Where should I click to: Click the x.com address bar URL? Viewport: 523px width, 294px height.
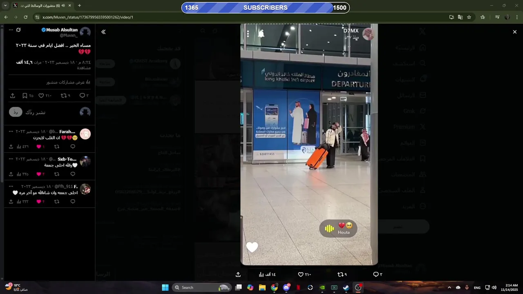click(88, 17)
